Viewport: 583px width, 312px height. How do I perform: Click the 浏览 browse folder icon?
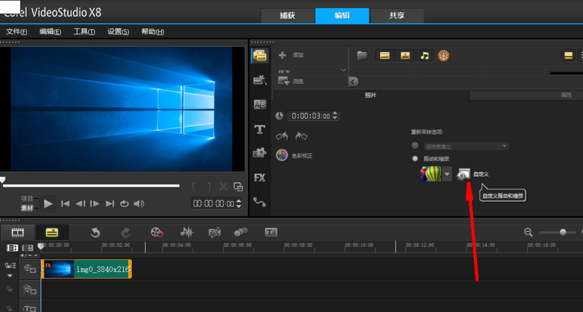click(284, 81)
